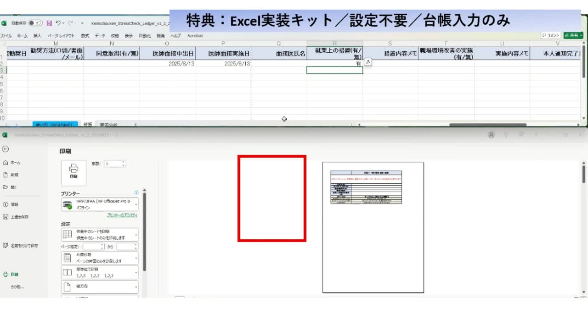Open the プリンターのプロパティ link
Viewport: 588px width, 330px height.
pos(122,215)
